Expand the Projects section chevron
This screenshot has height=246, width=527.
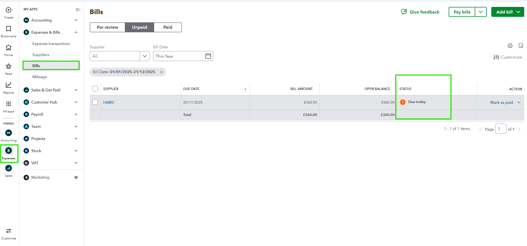click(76, 139)
